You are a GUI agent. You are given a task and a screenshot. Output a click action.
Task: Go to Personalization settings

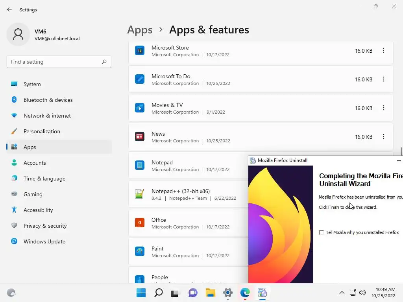click(x=59, y=131)
